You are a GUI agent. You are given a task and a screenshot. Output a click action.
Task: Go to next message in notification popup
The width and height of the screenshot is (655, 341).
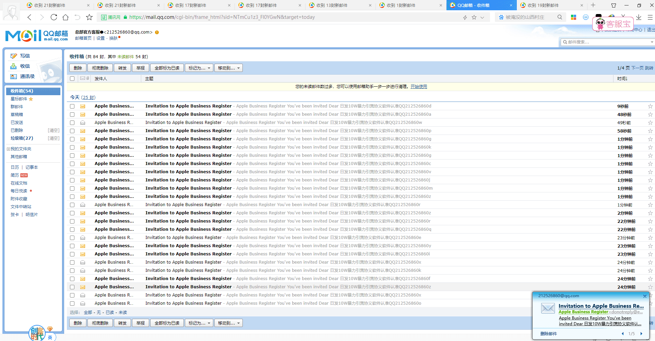[x=641, y=333]
